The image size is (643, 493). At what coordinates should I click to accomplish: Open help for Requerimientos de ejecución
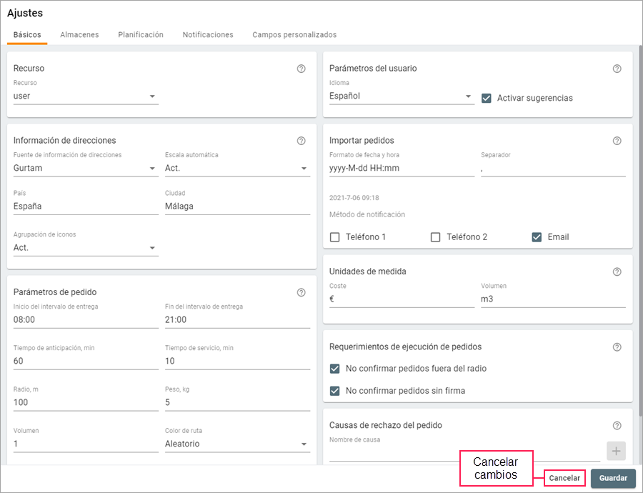(x=617, y=347)
